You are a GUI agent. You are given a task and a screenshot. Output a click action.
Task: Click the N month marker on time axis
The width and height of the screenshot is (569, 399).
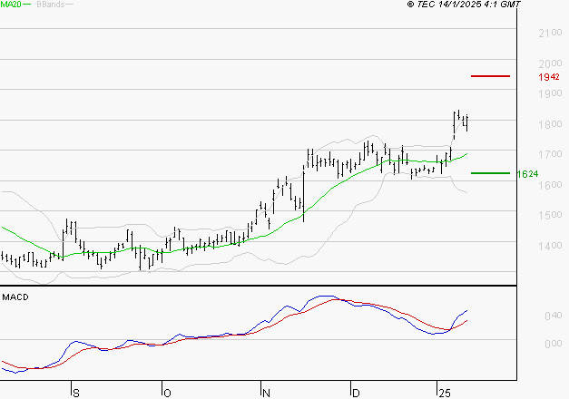[266, 393]
